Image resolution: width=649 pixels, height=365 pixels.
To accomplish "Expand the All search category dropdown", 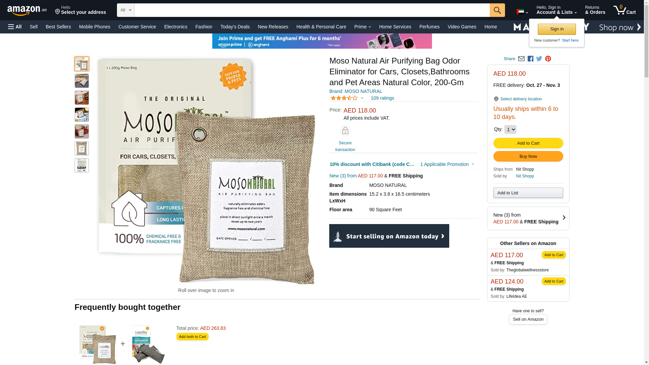I will (126, 10).
